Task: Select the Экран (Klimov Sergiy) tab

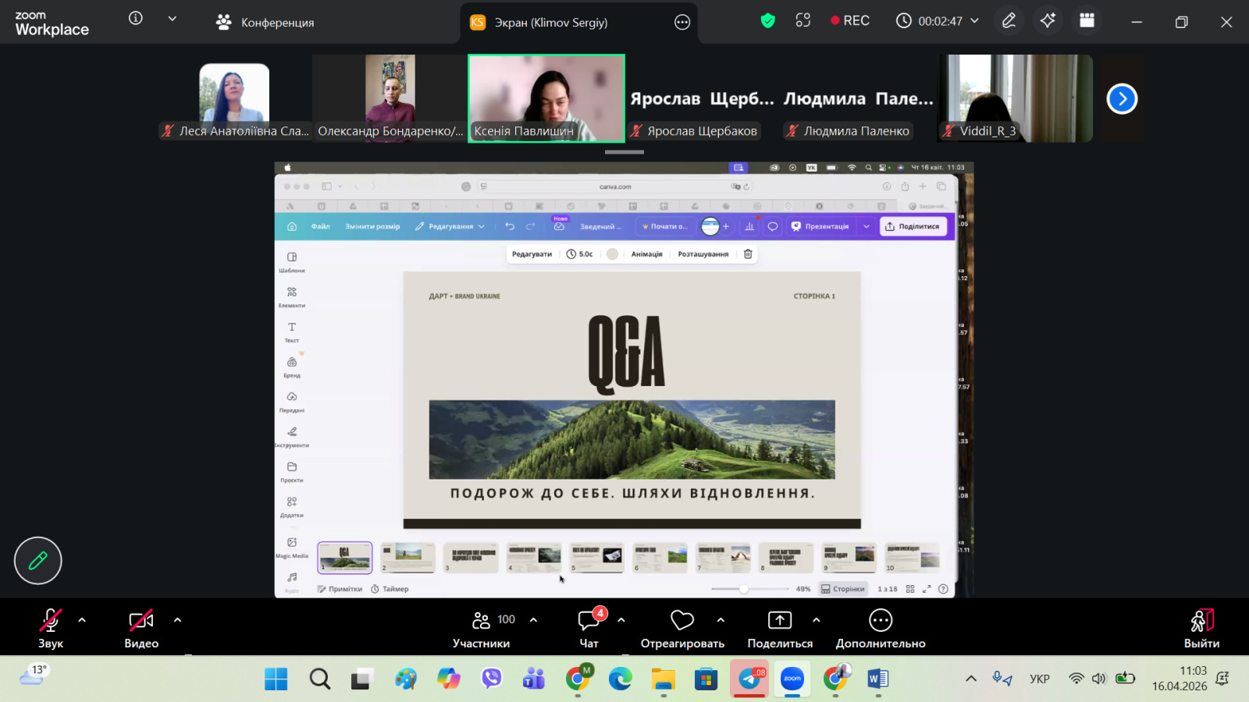Action: (x=550, y=23)
